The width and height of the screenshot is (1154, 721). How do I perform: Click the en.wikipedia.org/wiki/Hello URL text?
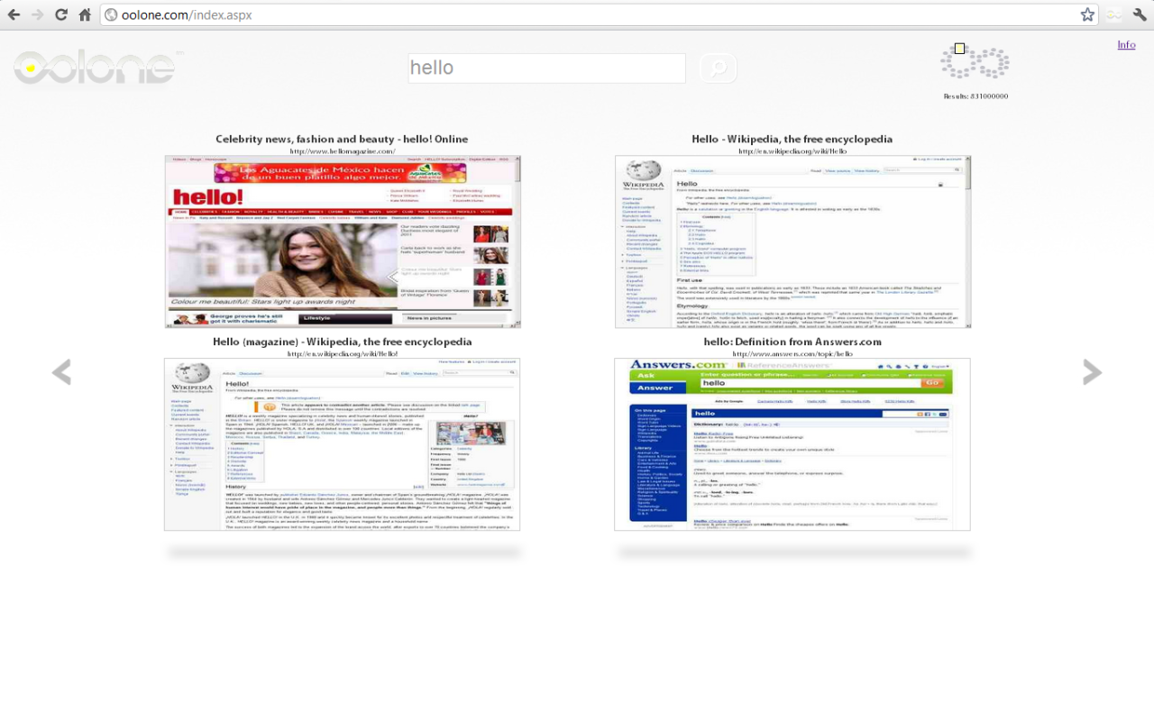[792, 151]
